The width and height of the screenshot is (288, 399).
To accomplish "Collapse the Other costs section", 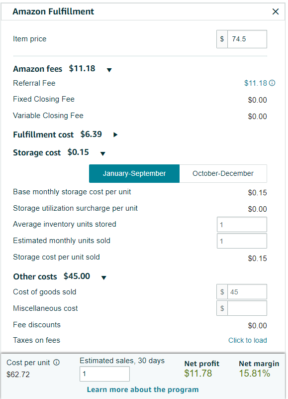I will tap(104, 277).
